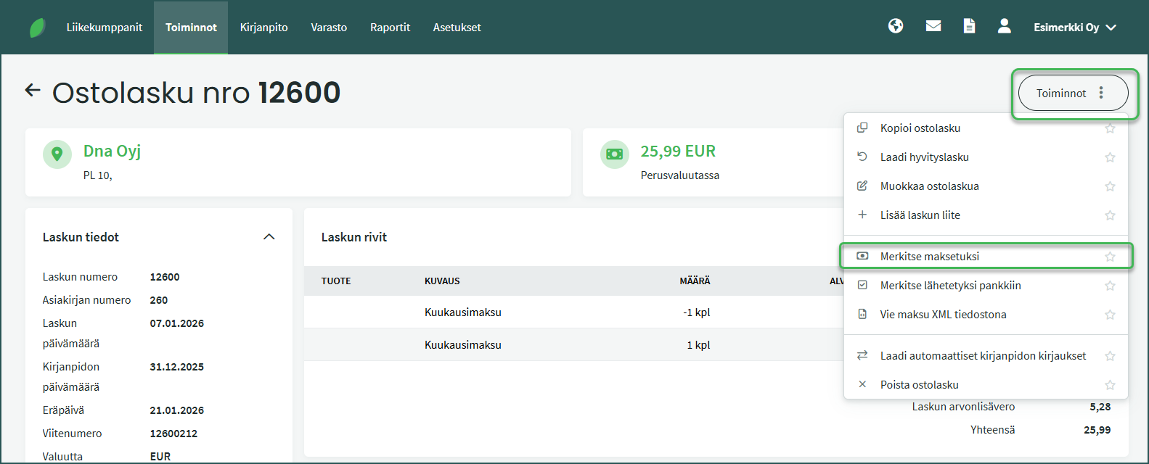The width and height of the screenshot is (1149, 464).
Task: Click the Dna Oyj supplier link
Action: pyautogui.click(x=112, y=151)
